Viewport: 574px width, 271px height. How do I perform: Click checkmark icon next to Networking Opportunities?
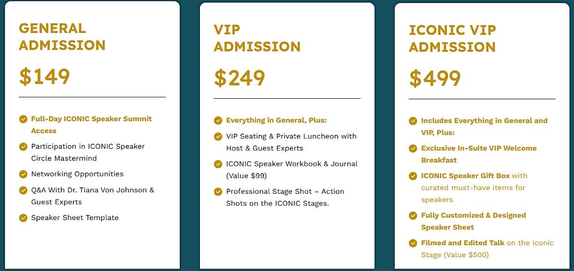click(23, 174)
